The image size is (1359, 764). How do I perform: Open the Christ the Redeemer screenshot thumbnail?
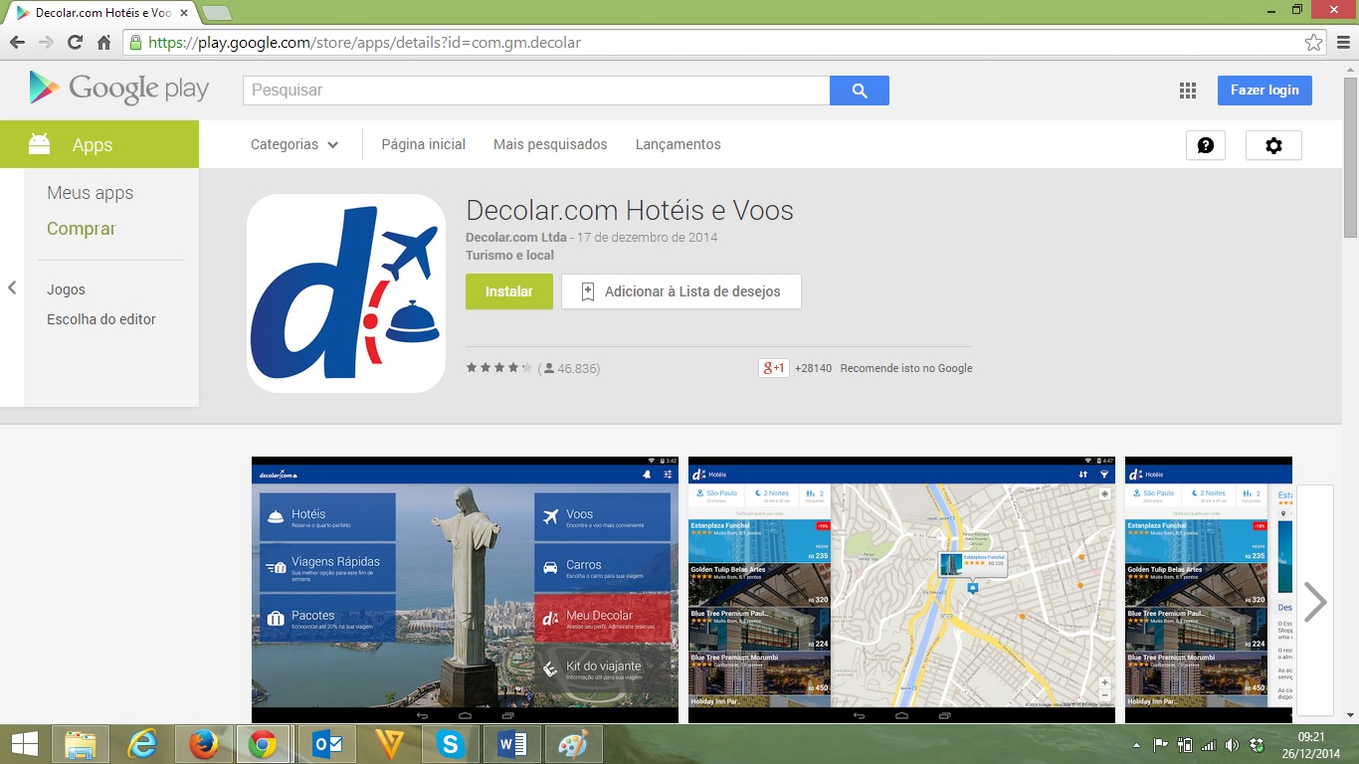pos(465,589)
